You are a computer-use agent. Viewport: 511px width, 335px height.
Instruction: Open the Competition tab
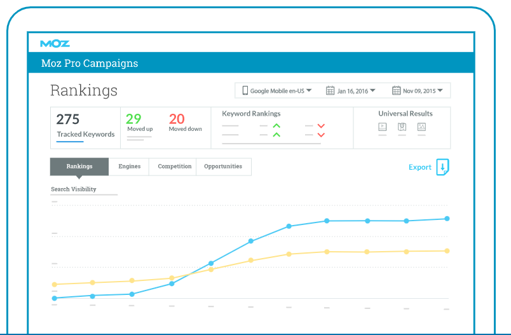(174, 167)
